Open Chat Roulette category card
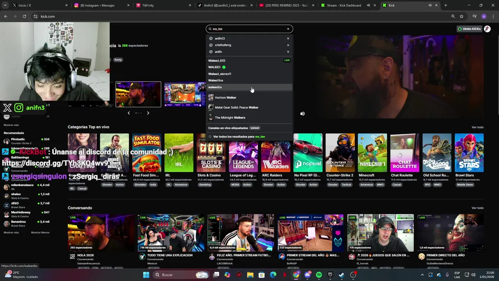This screenshot has width=499, height=281. pos(405,153)
